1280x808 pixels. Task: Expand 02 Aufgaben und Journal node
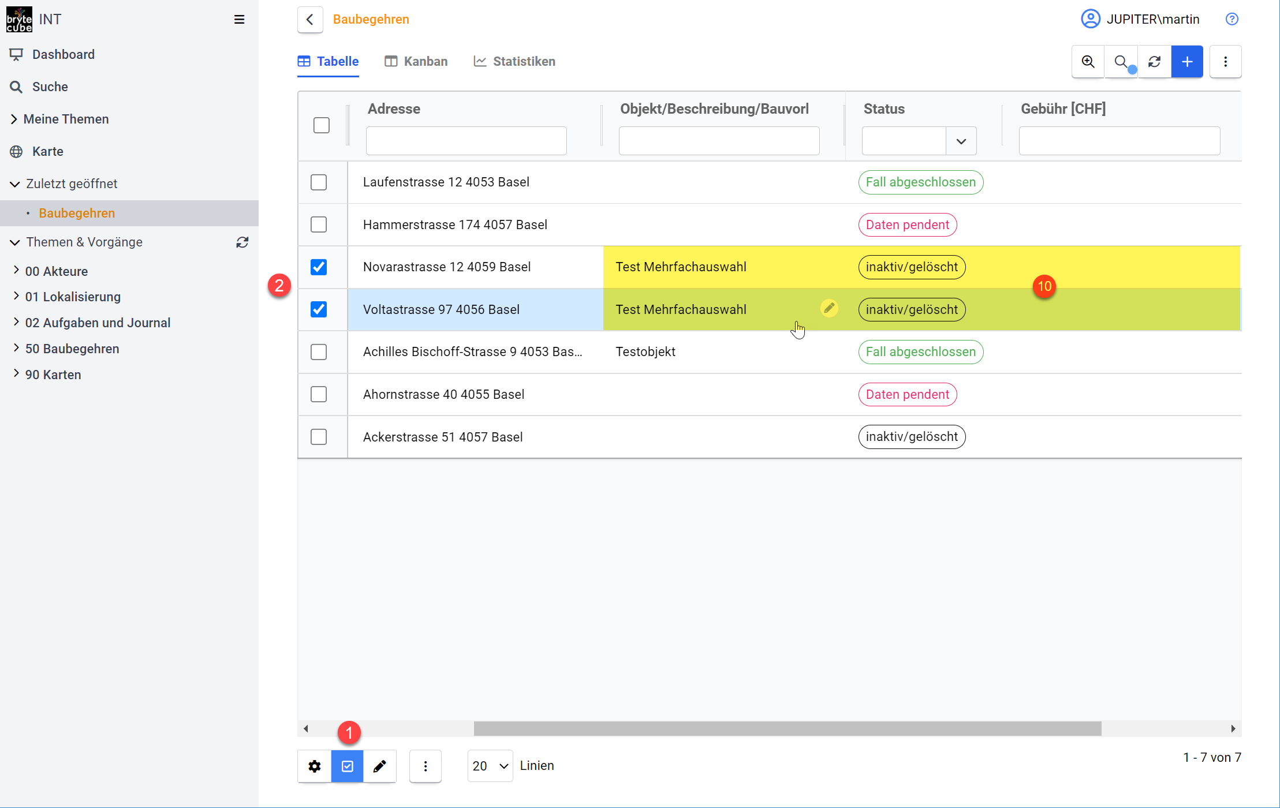[16, 321]
